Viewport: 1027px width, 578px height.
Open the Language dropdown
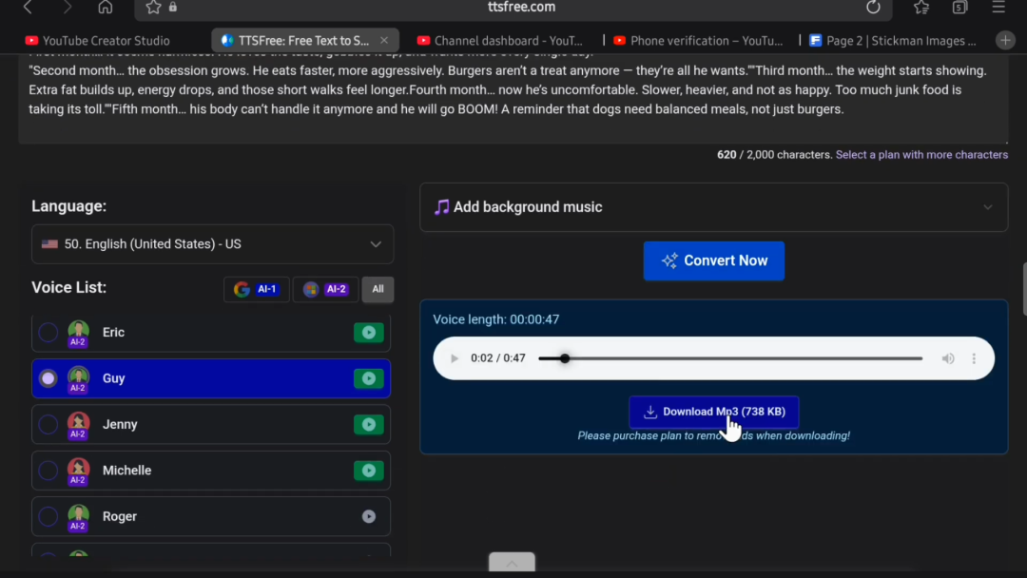pyautogui.click(x=212, y=244)
